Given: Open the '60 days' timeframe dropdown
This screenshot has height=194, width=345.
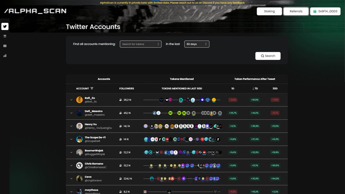Looking at the screenshot, I should coord(197,44).
